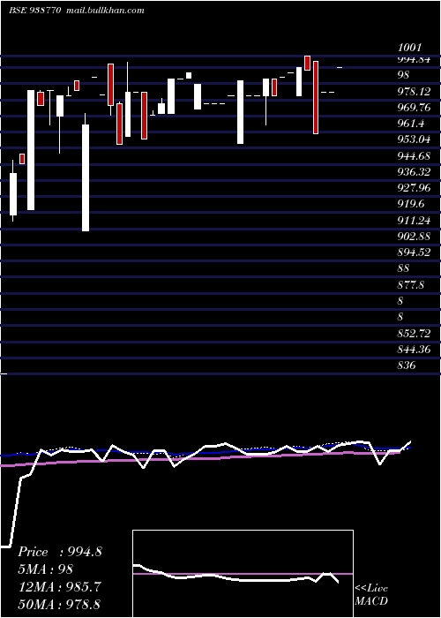The width and height of the screenshot is (441, 618).
Task: Click the 'Price : 994.8' readout
Action: pos(60,552)
